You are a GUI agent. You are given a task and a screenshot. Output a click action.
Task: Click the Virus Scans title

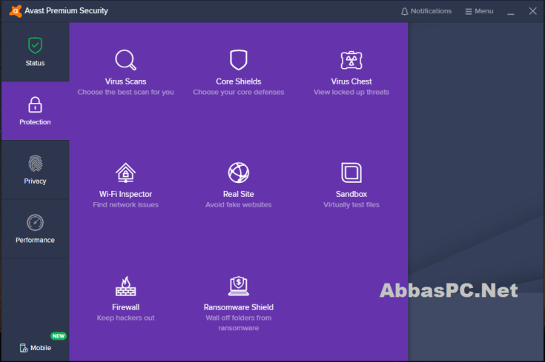point(125,81)
